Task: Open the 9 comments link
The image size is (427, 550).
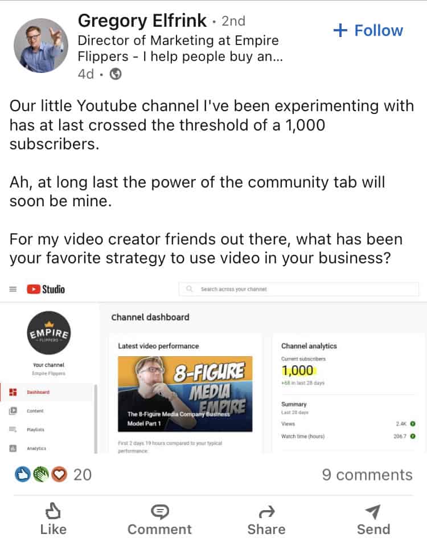Action: pyautogui.click(x=367, y=475)
